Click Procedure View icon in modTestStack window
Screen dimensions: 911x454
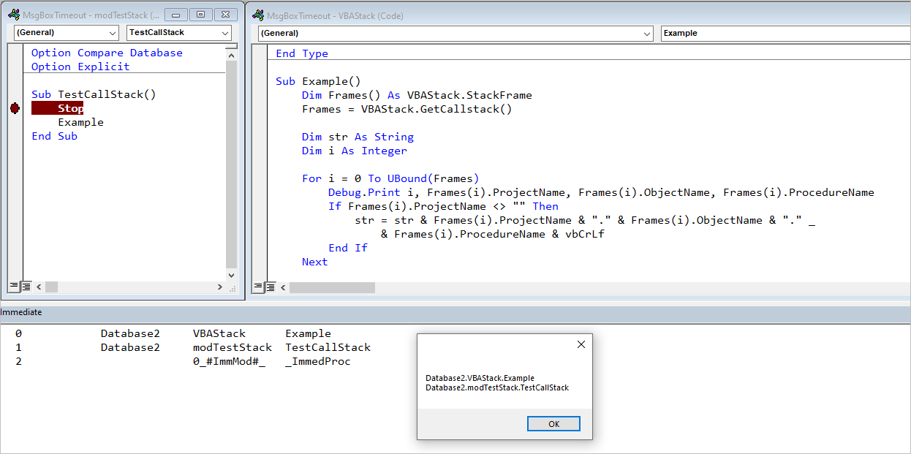13,287
